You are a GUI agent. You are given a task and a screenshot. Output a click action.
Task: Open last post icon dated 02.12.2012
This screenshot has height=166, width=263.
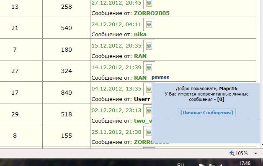pos(149,111)
